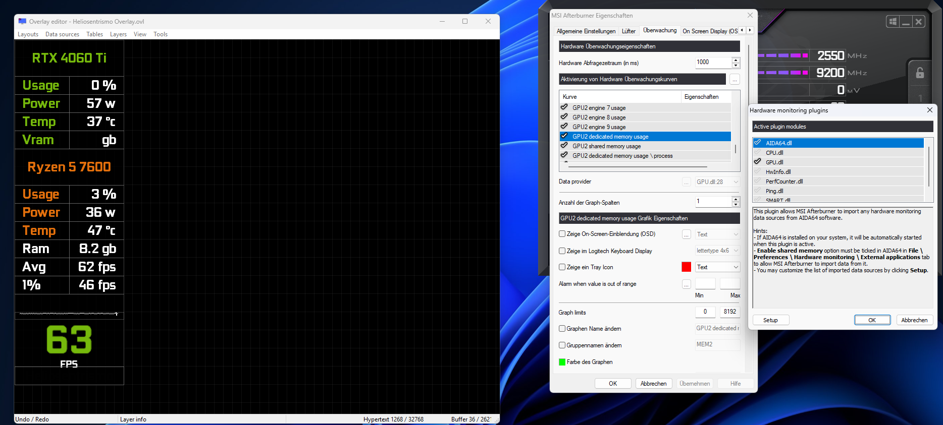
Task: Toggle checkmark for GPU2 dedicated memory usage \ process
Action: (x=564, y=155)
